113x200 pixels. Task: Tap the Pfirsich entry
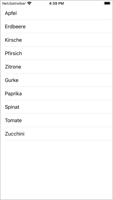pyautogui.click(x=56, y=53)
